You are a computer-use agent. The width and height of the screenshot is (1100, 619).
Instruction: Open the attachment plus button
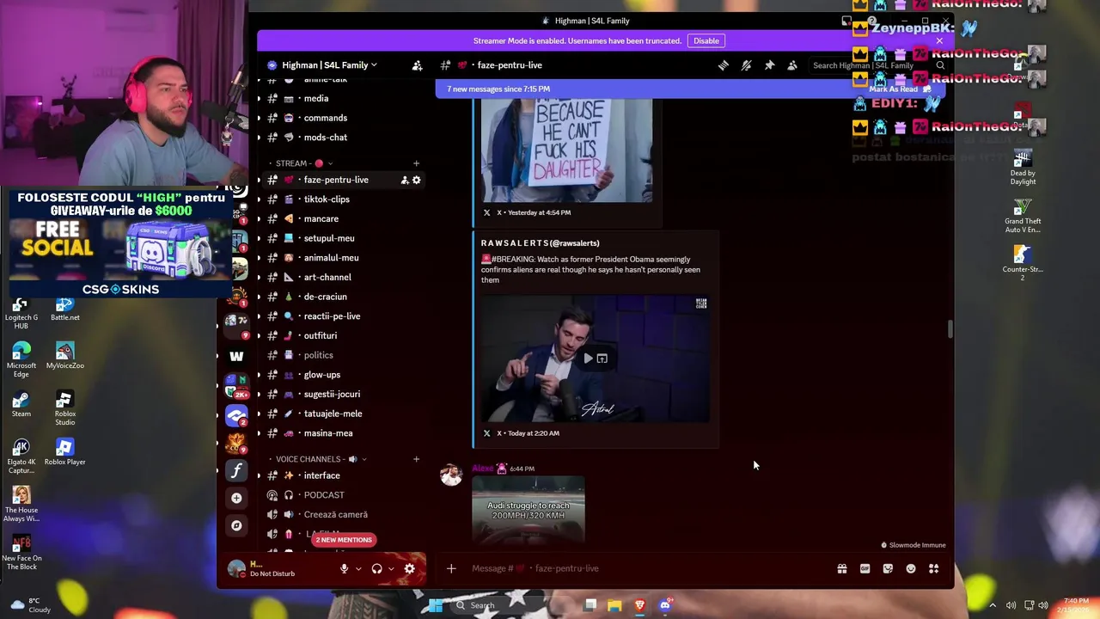451,568
